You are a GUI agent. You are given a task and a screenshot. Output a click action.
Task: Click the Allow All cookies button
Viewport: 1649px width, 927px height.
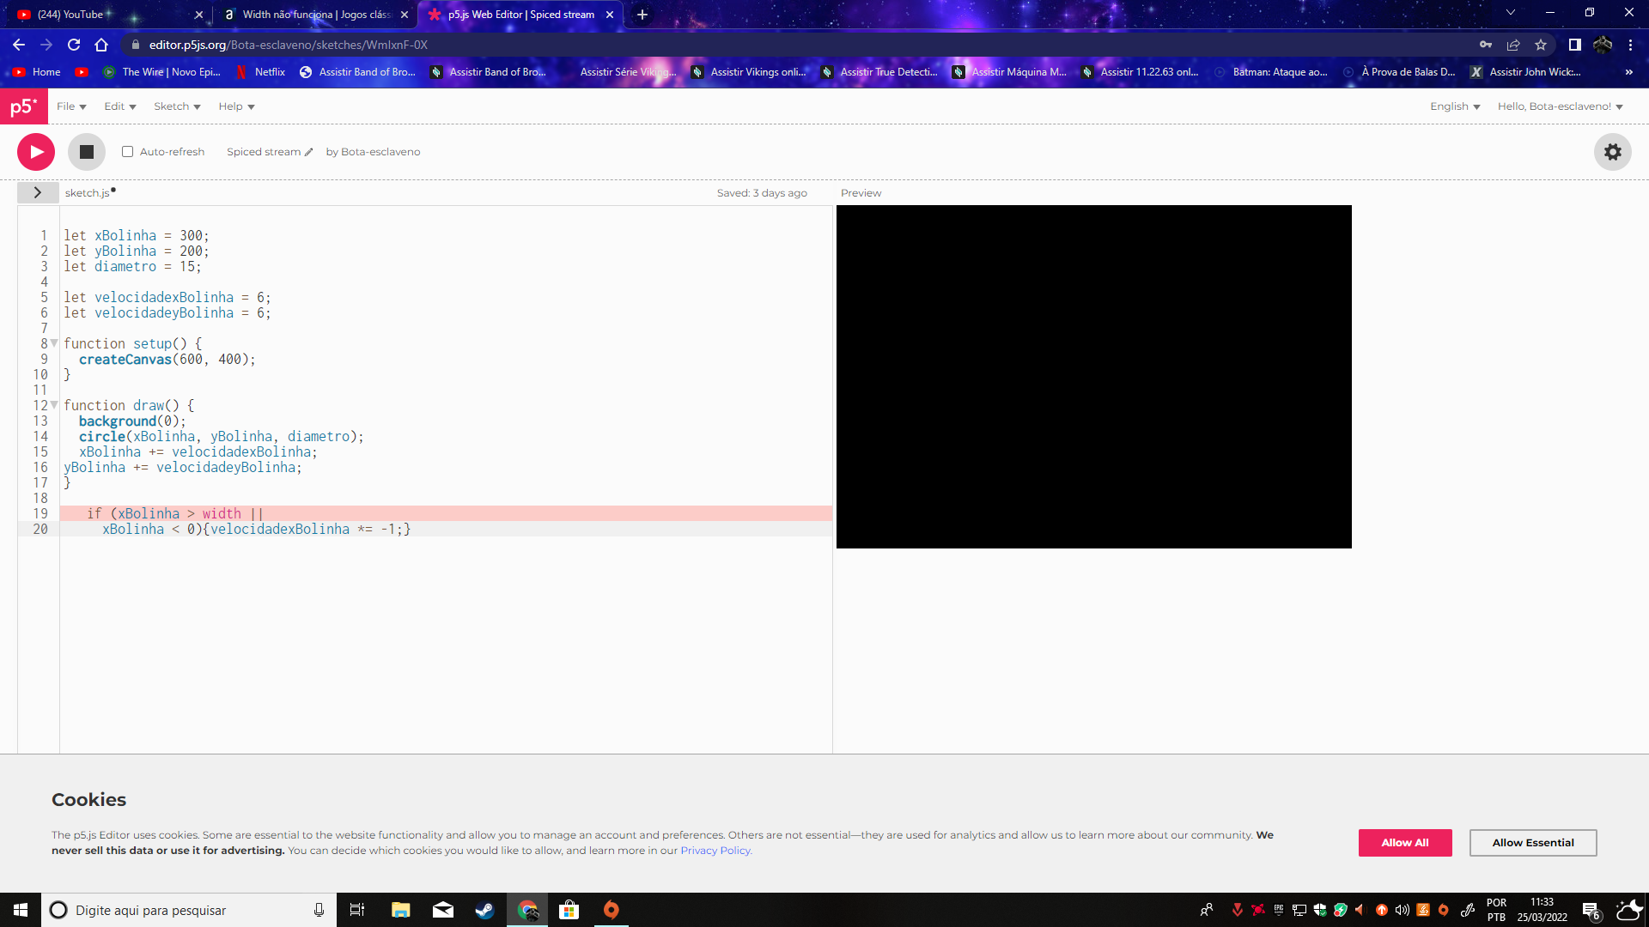pos(1405,843)
